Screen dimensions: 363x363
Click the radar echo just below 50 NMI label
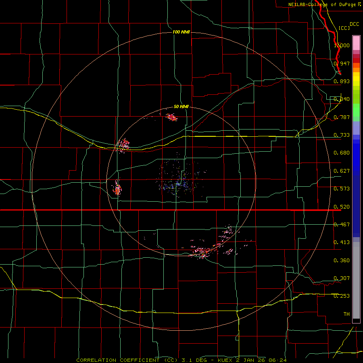pos(171,117)
